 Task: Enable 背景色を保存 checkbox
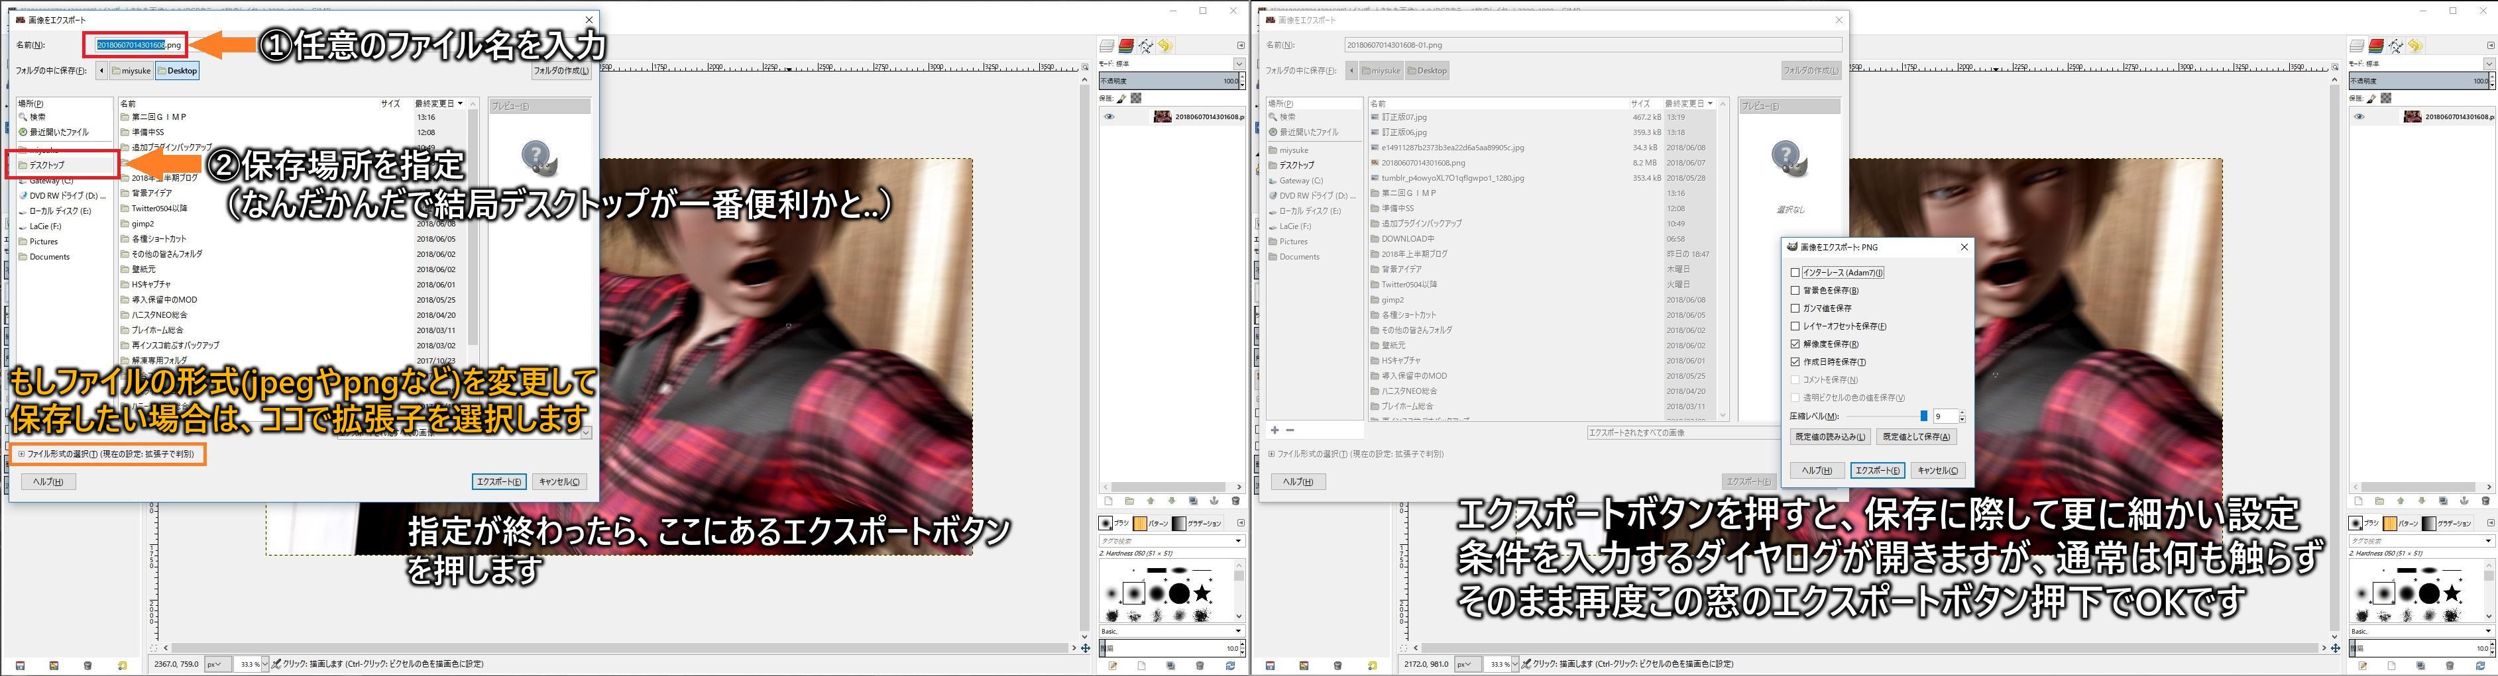tap(1795, 291)
